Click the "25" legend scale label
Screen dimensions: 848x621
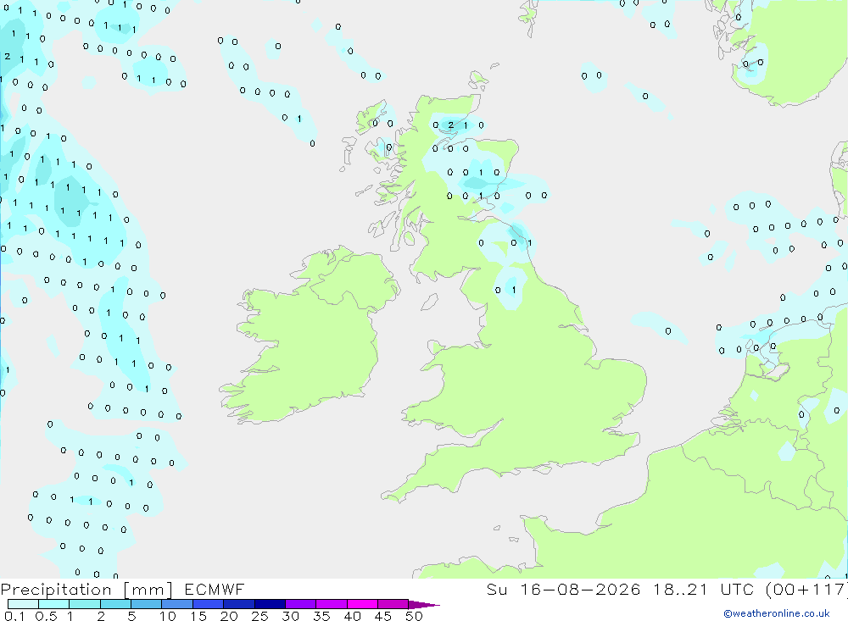(x=260, y=616)
